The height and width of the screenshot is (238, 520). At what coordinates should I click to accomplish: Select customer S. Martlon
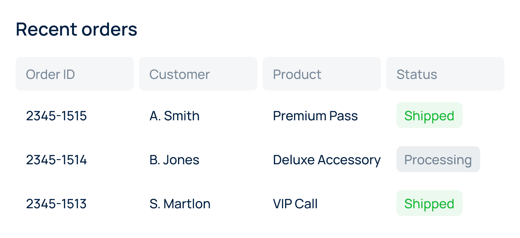(180, 204)
